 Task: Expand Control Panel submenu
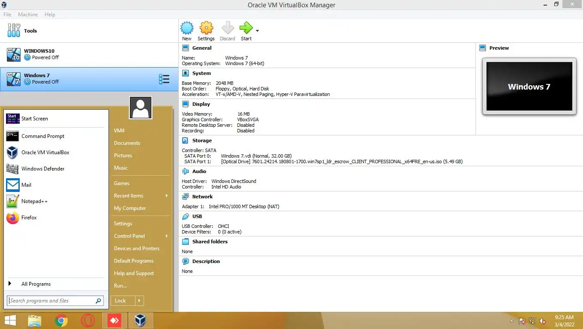pos(141,236)
